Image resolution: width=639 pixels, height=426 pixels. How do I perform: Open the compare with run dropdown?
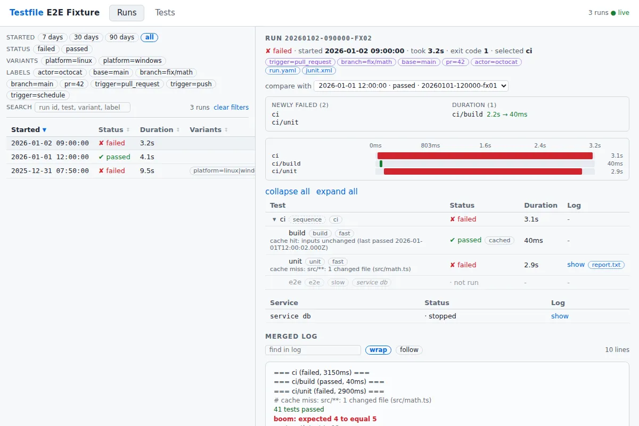[411, 86]
